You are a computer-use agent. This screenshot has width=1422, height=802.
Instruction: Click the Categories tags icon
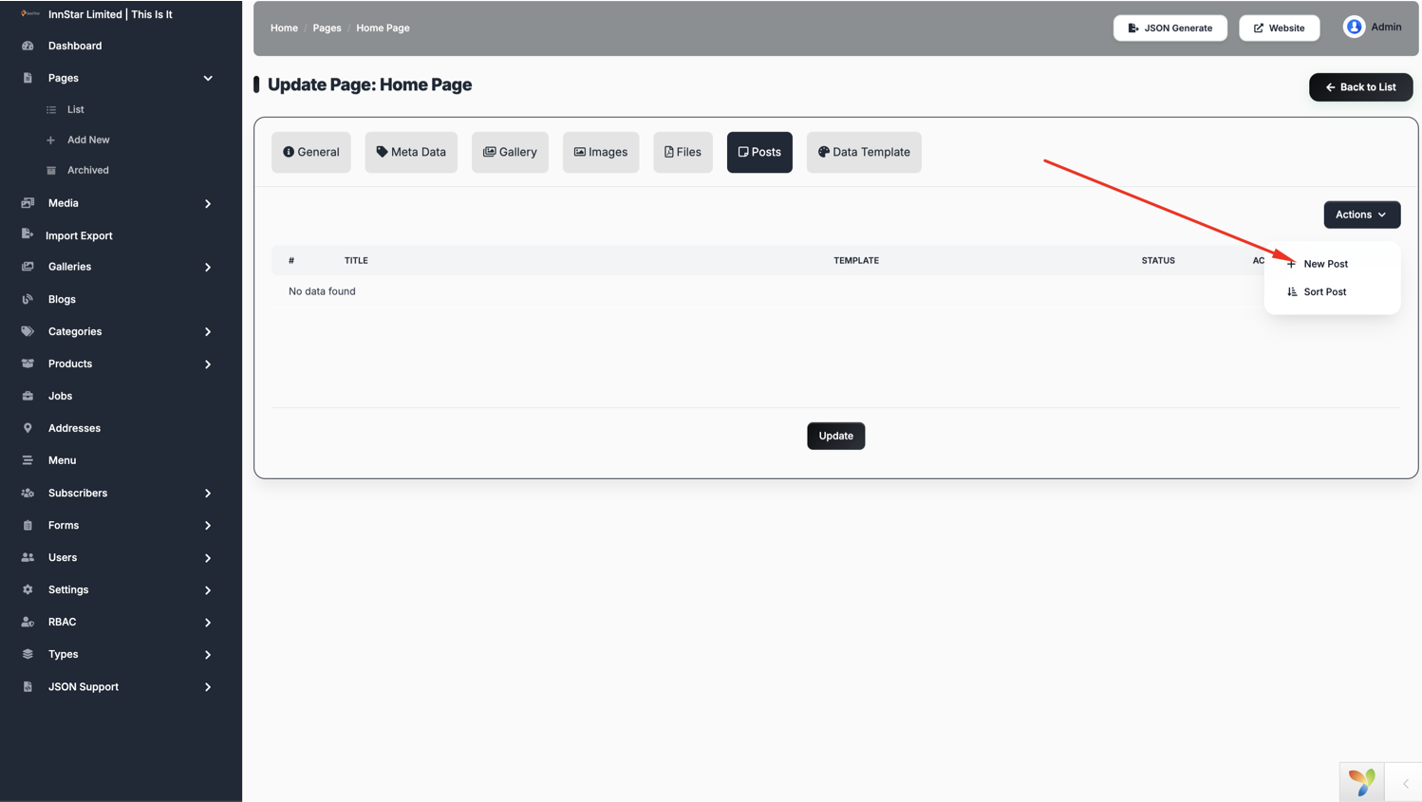tap(28, 331)
